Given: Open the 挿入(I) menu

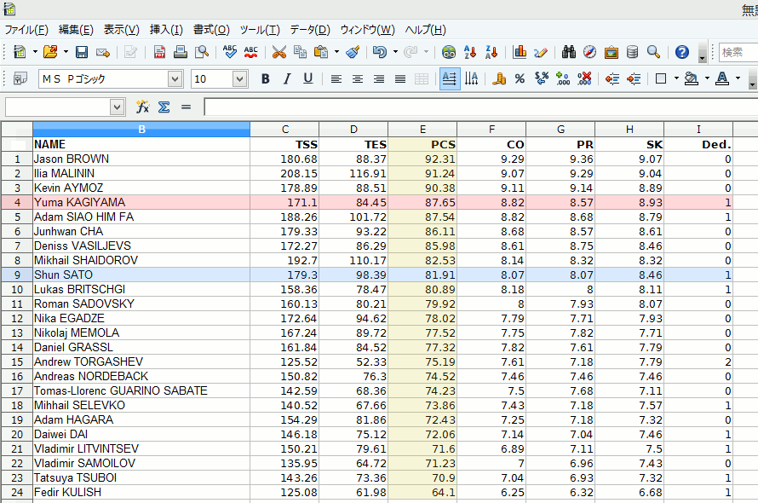Looking at the screenshot, I should tap(166, 30).
